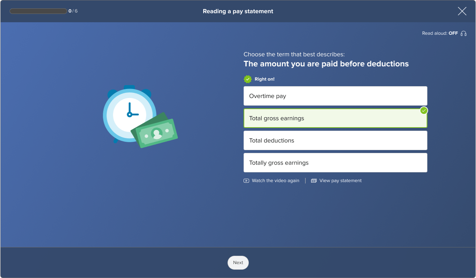Click the headphones icon for read aloud
The width and height of the screenshot is (476, 278).
[x=463, y=33]
